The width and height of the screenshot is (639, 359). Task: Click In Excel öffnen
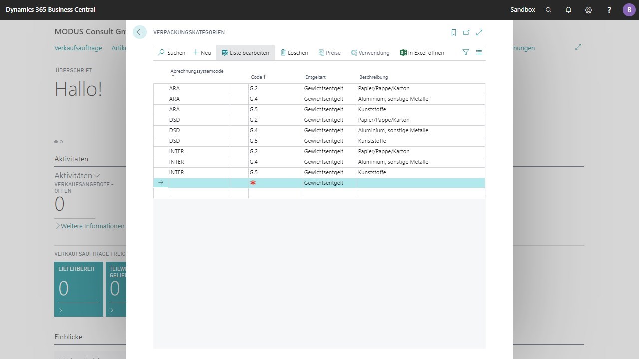coord(422,53)
